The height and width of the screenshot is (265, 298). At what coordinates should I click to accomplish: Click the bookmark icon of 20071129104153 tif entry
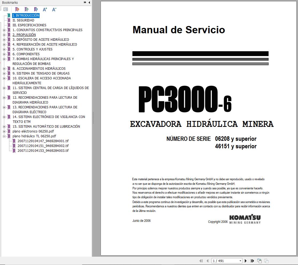click(14, 150)
